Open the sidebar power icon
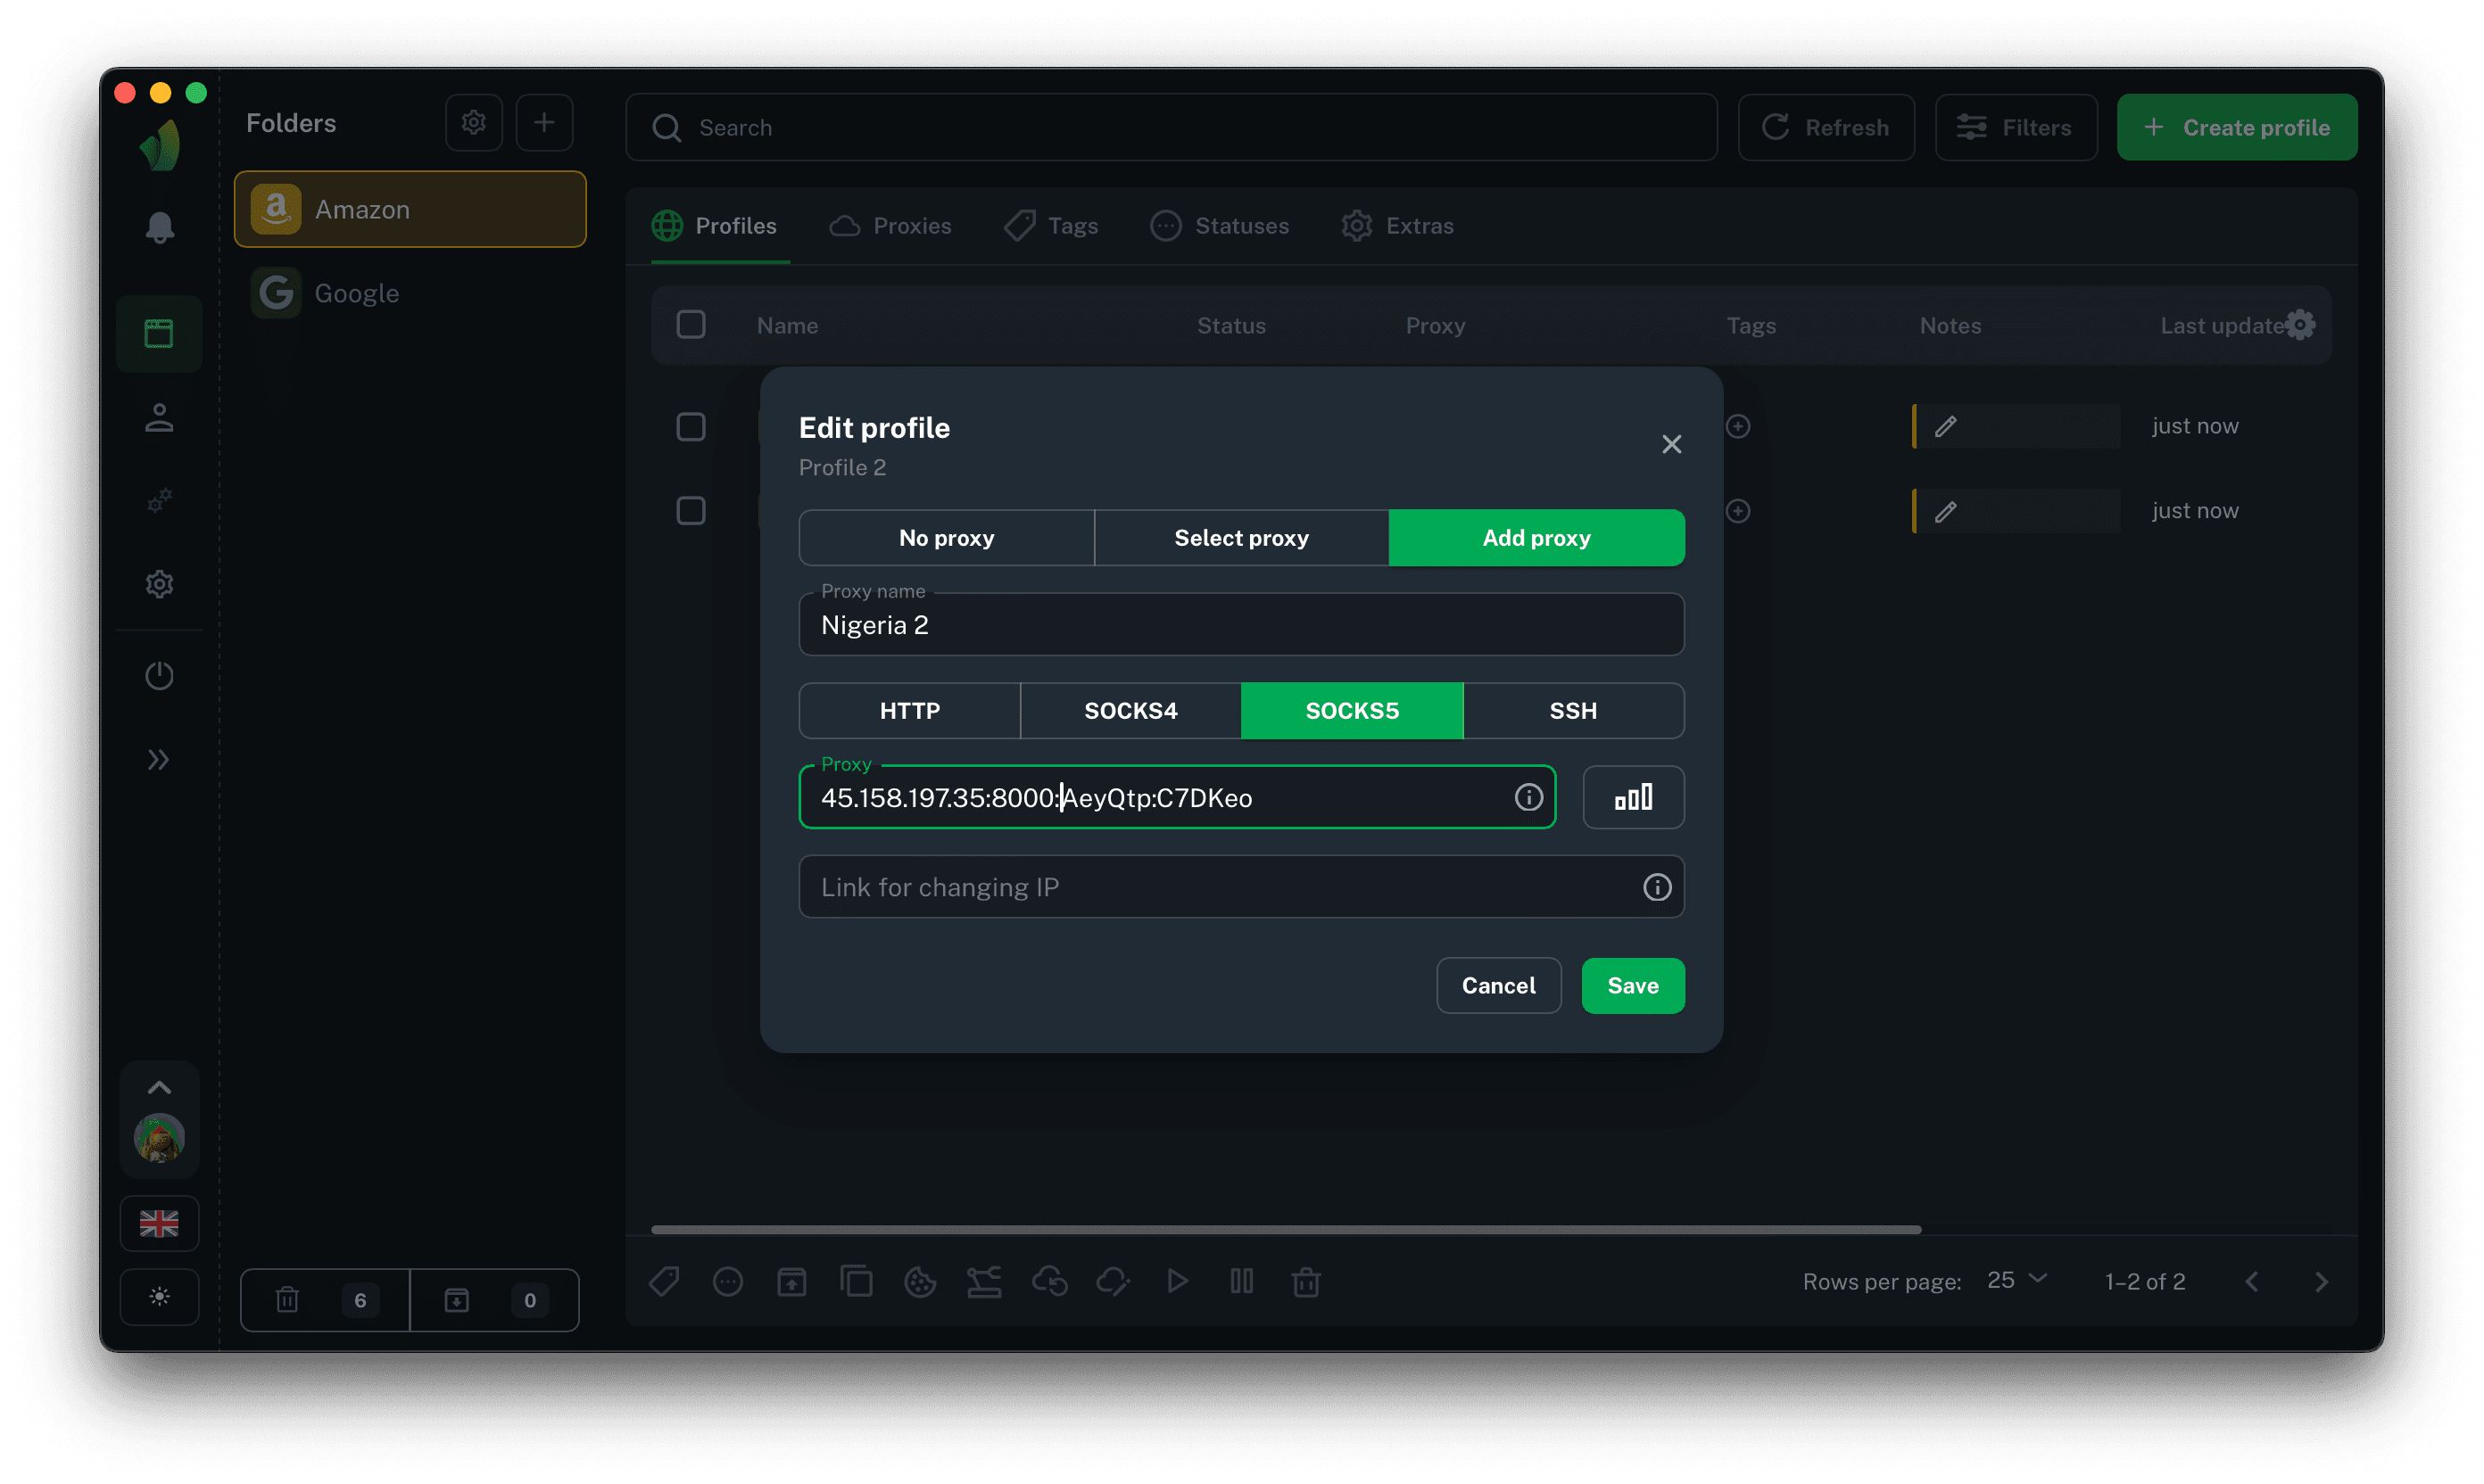 point(159,676)
